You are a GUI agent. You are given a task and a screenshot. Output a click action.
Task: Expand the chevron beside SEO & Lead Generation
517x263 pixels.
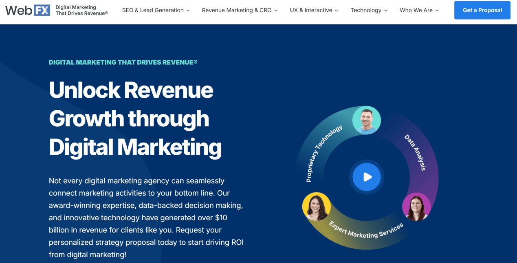click(x=188, y=11)
